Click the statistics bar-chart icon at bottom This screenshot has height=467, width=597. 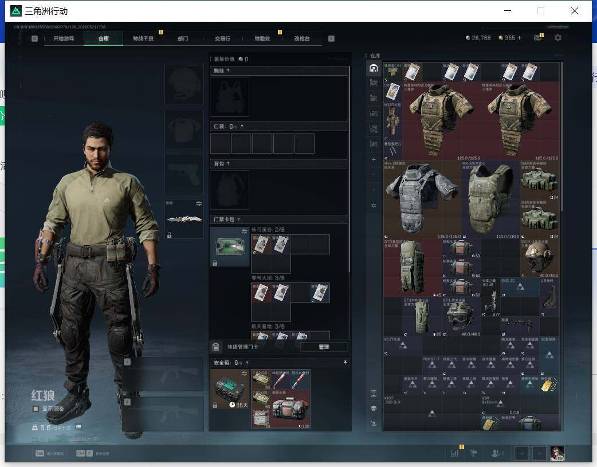tap(454, 453)
